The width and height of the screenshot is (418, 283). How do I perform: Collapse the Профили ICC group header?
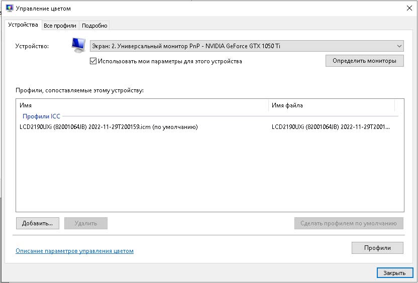click(41, 116)
